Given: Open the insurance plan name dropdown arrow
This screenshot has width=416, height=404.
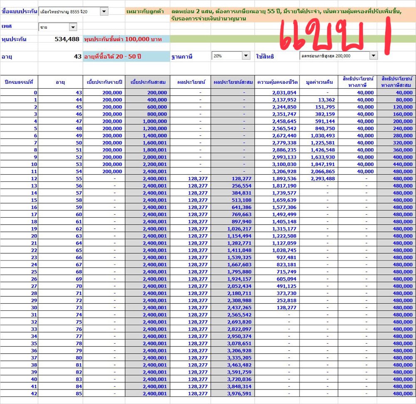Looking at the screenshot, I should coord(104,11).
